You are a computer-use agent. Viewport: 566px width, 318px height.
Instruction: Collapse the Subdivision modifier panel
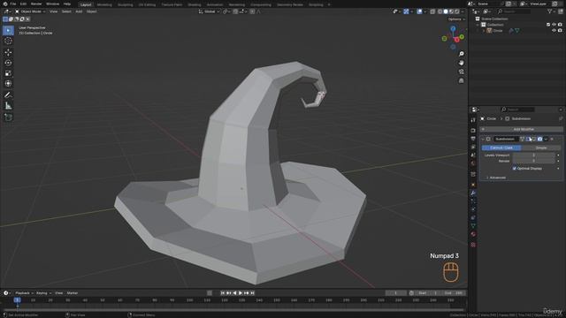coord(483,140)
